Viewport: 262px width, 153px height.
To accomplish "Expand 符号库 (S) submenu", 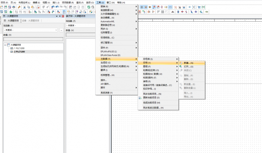I will pos(158,59).
